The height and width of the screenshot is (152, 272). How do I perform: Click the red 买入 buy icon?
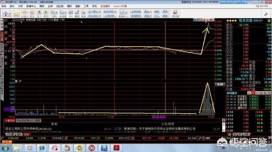click(x=39, y=12)
